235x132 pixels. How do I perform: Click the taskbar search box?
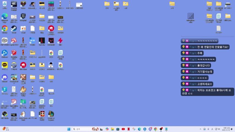(x=82, y=129)
